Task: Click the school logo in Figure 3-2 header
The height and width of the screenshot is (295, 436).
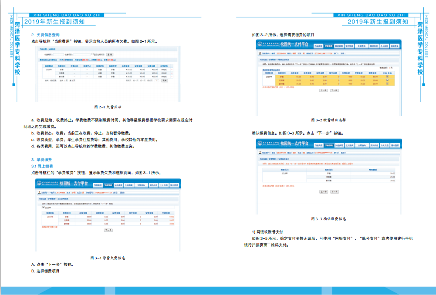Action: pyautogui.click(x=260, y=44)
